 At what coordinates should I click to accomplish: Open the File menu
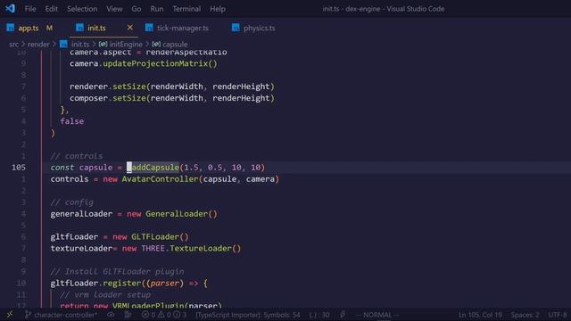[30, 9]
